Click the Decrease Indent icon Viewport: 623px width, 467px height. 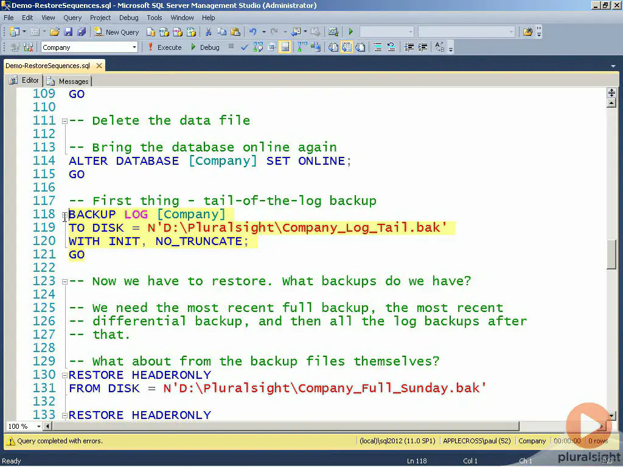point(409,47)
